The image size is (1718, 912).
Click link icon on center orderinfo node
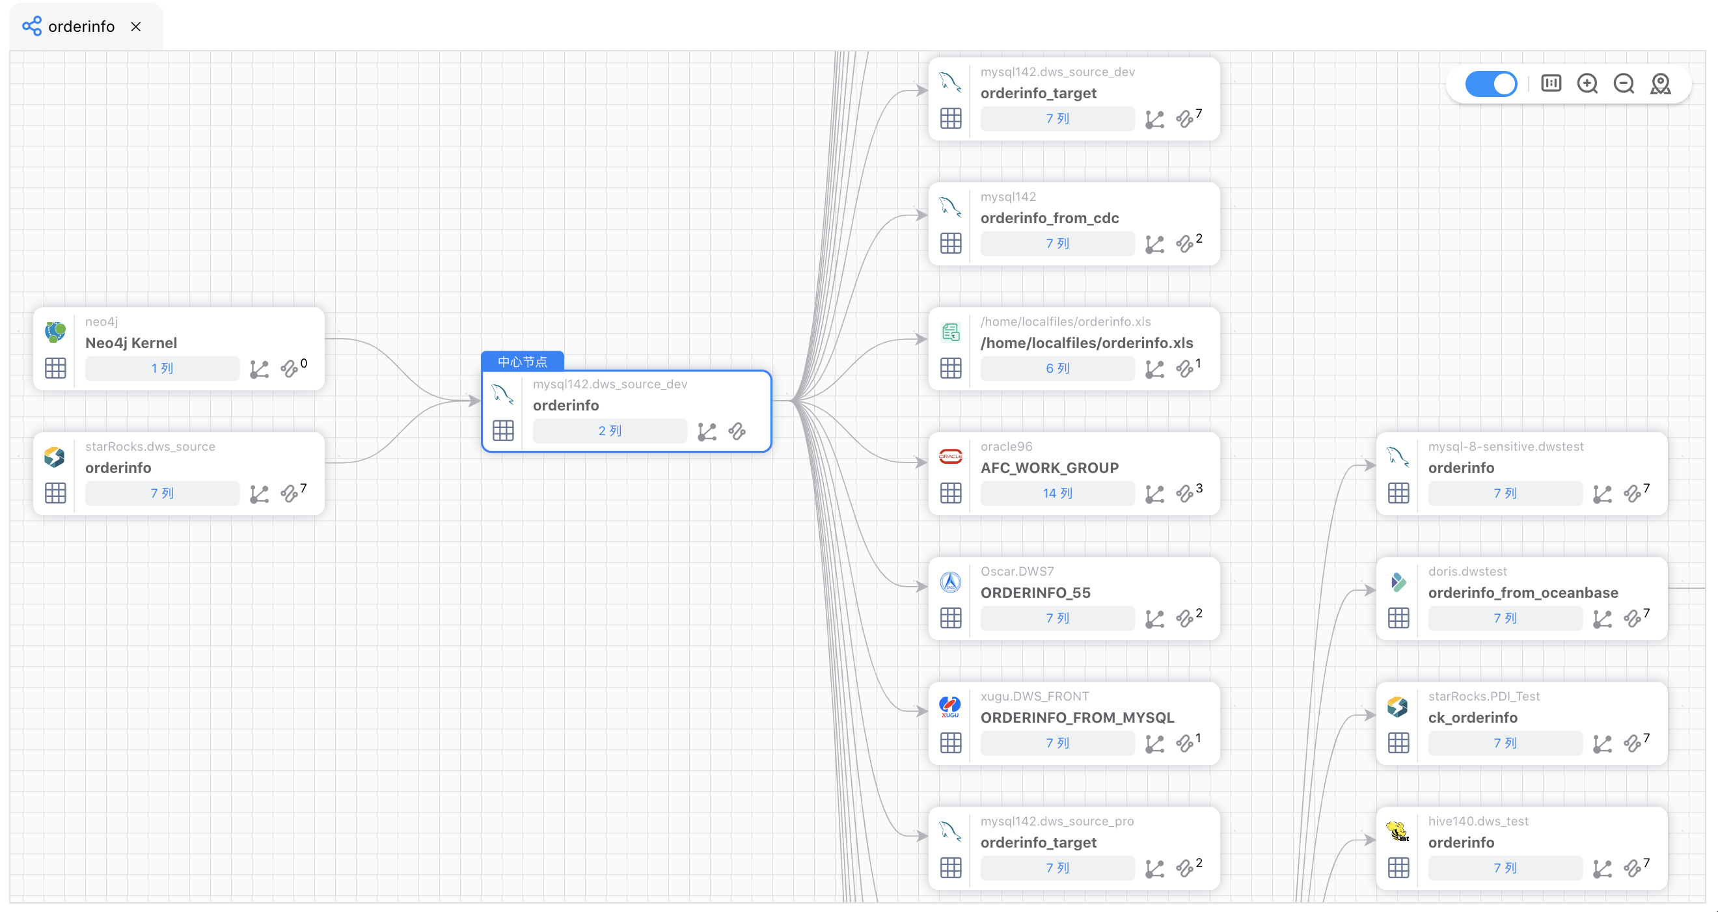(x=737, y=431)
